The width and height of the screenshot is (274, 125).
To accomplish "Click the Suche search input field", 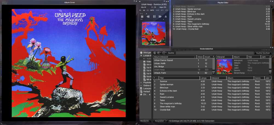I will pyautogui.click(x=214, y=53).
